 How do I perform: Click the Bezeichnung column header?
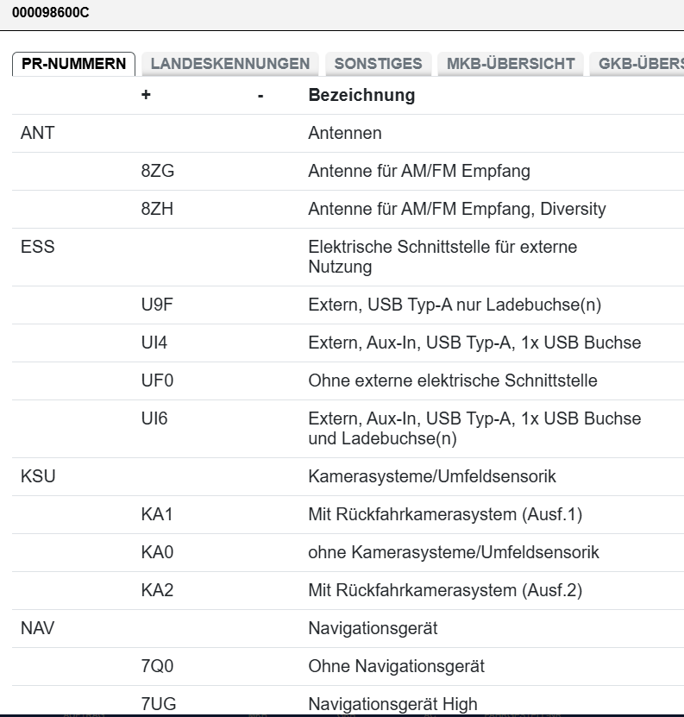click(361, 96)
